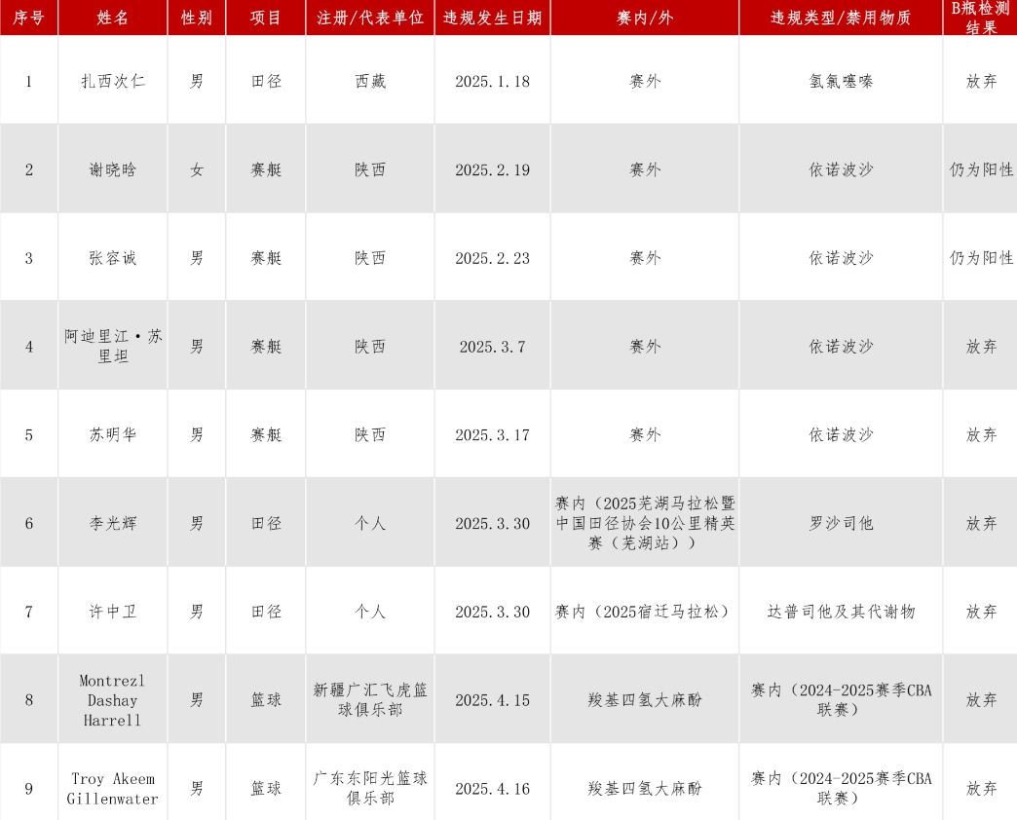Image resolution: width=1017 pixels, height=820 pixels.
Task: Click 赛艇 in 苏明华's row
Action: point(266,434)
